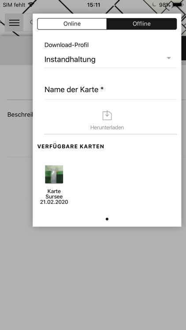Image resolution: width=186 pixels, height=330 pixels.
Task: Tap the Wi-Fi status icon
Action: pos(31,5)
